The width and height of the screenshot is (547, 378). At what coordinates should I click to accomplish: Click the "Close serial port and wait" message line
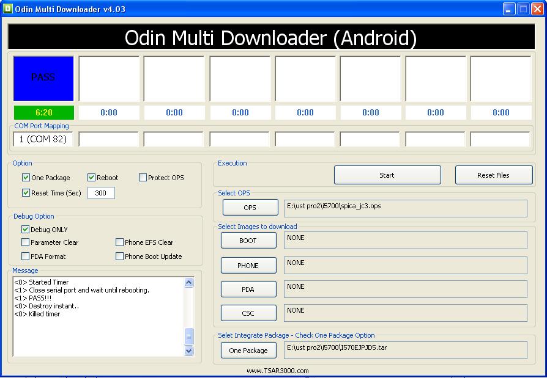[82, 290]
